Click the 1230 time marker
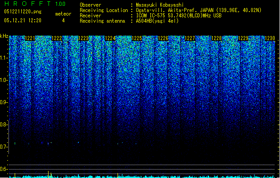 click(270, 38)
